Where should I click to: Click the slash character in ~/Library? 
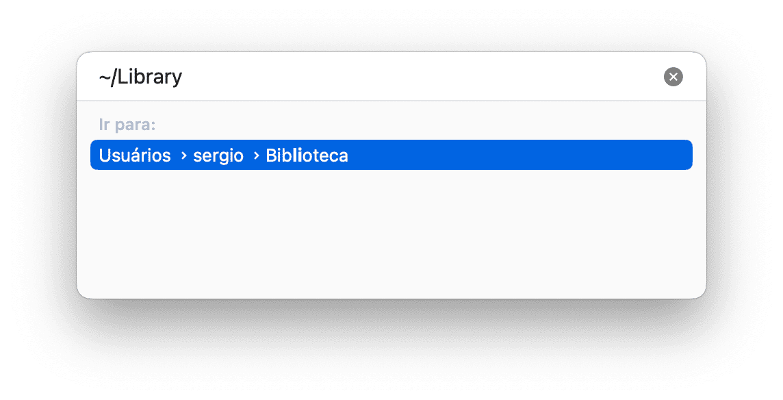114,77
